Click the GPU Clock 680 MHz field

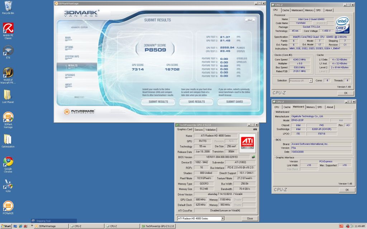(201, 200)
